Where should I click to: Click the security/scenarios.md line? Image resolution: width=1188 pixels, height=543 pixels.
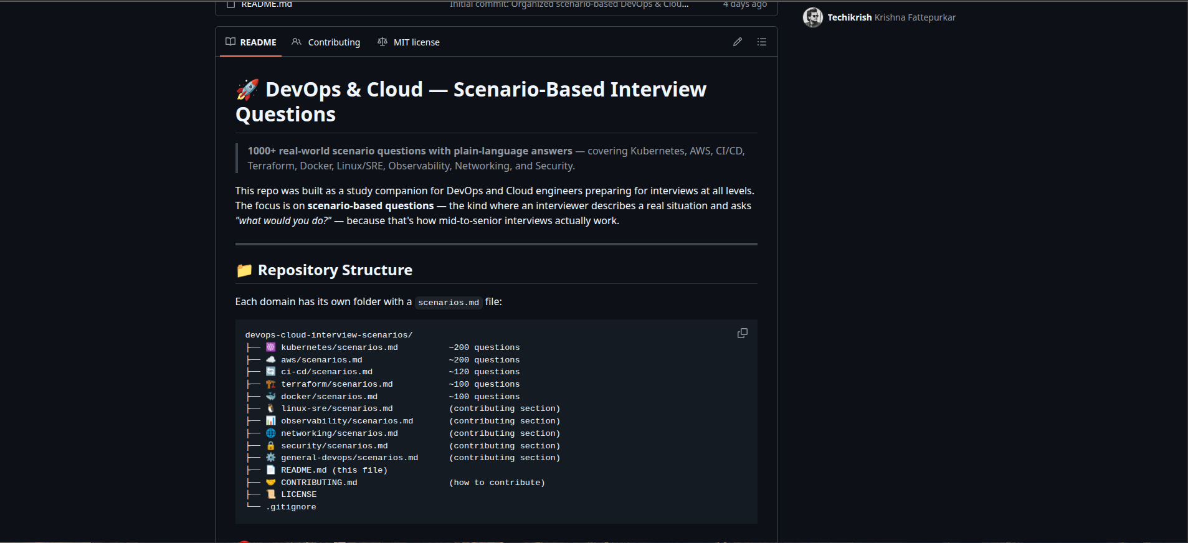click(335, 446)
